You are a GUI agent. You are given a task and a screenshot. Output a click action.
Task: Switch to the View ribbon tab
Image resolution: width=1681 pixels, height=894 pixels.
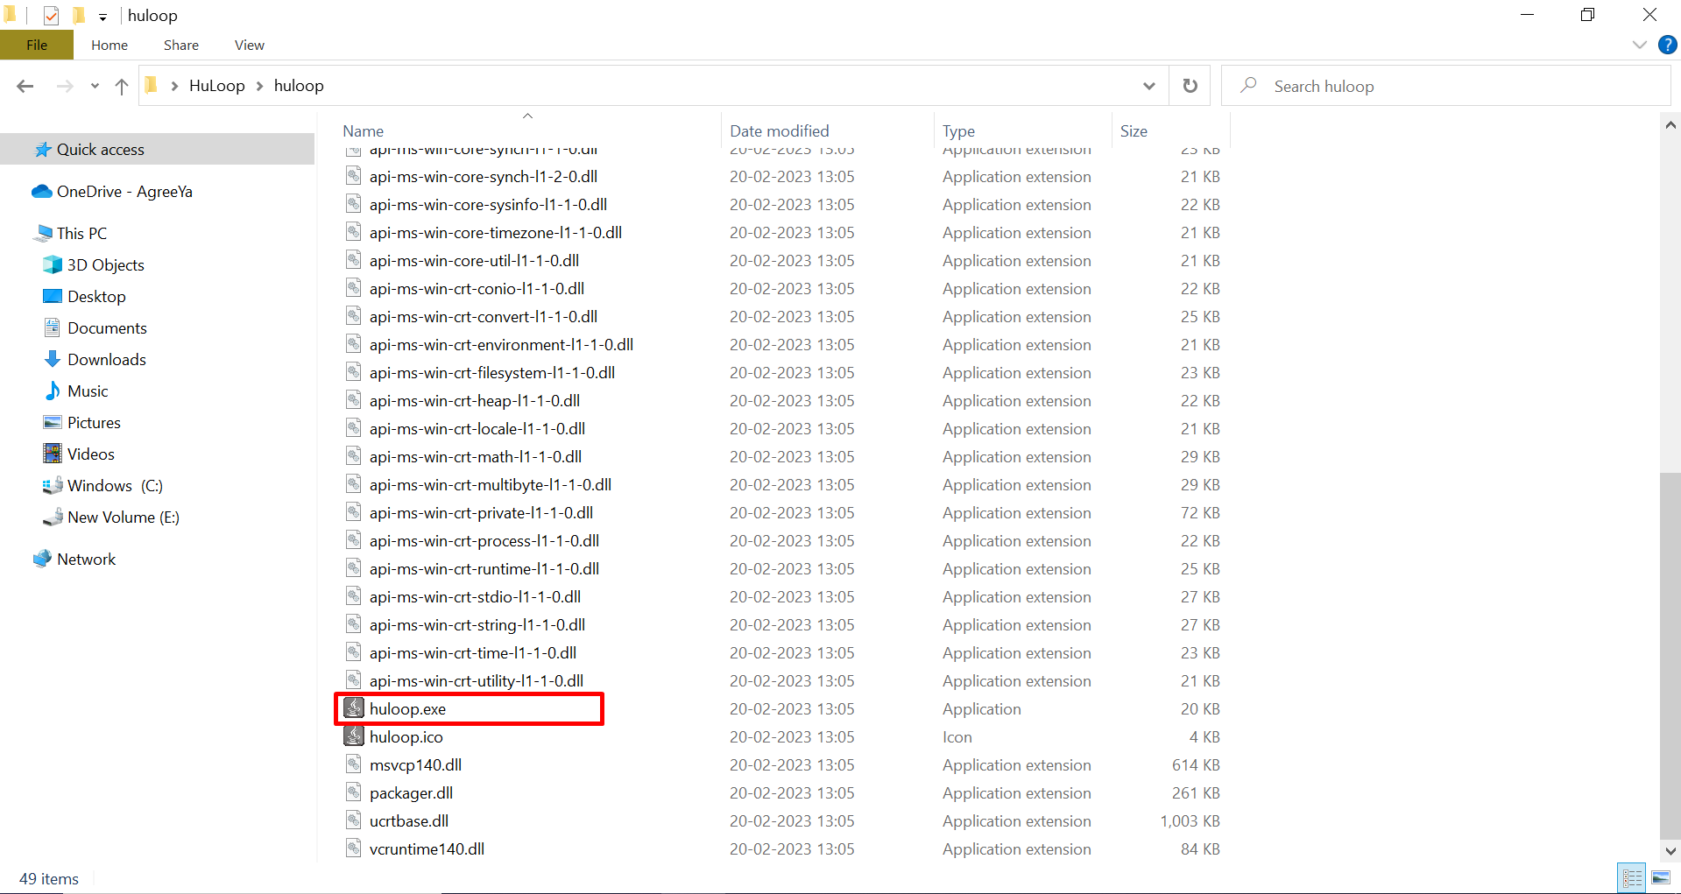[x=249, y=45]
